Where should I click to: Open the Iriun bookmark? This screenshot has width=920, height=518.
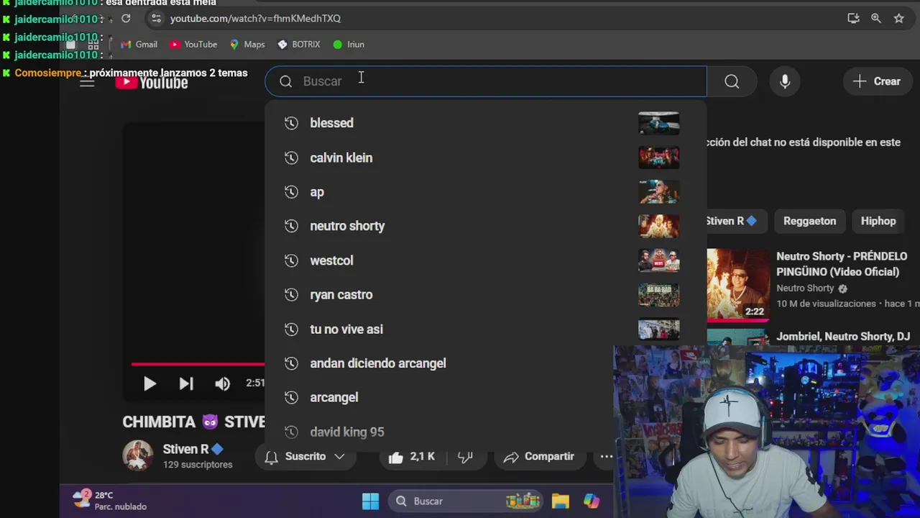[349, 45]
